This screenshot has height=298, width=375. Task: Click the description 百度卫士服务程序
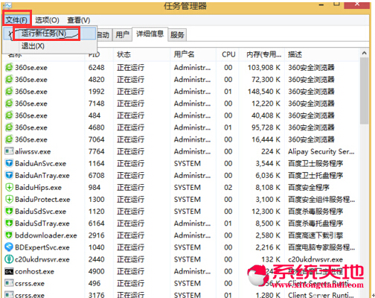point(315,163)
